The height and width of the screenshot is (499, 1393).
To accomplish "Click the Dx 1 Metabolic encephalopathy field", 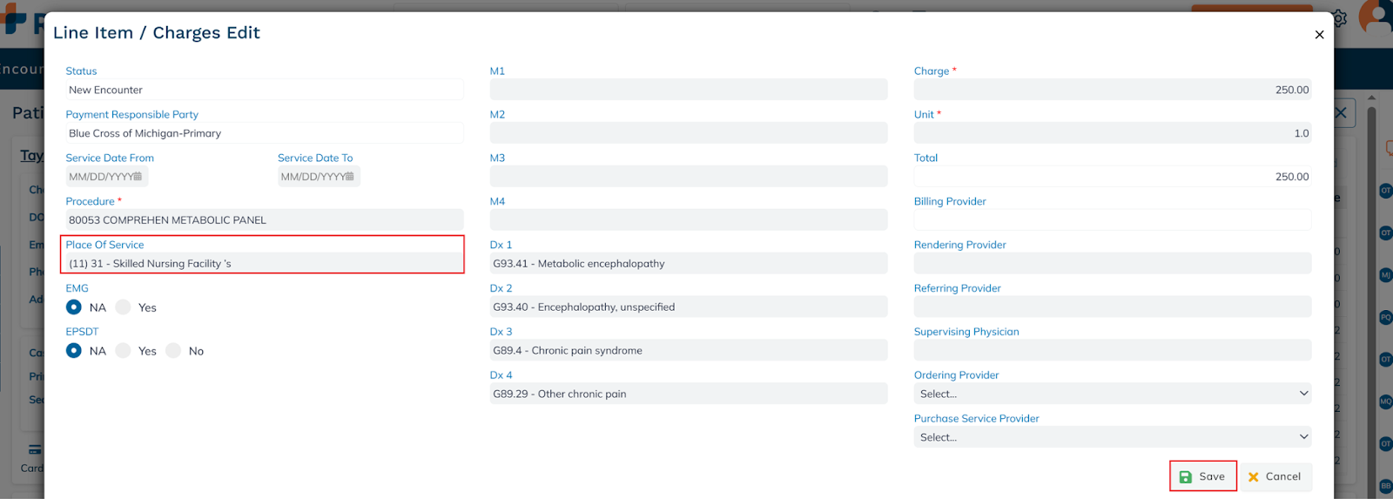I will [x=688, y=264].
